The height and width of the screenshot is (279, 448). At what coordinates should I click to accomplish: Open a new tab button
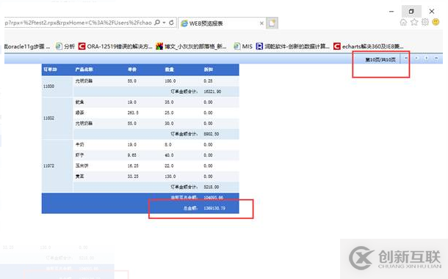pyautogui.click(x=272, y=23)
